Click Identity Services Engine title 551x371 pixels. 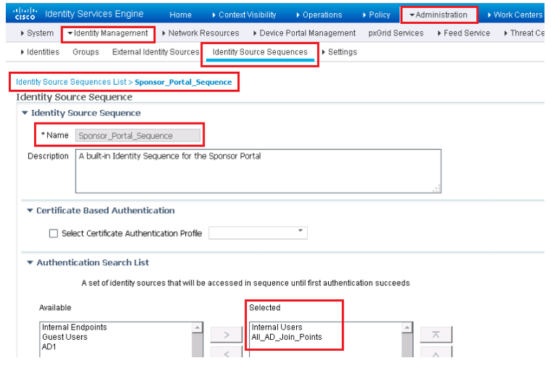[94, 14]
